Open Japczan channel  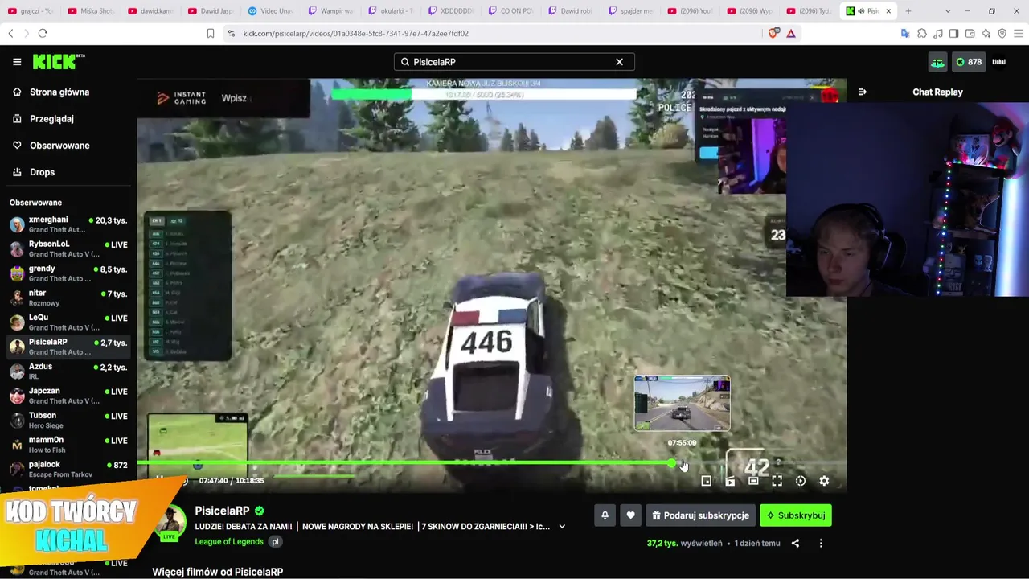[x=68, y=396]
